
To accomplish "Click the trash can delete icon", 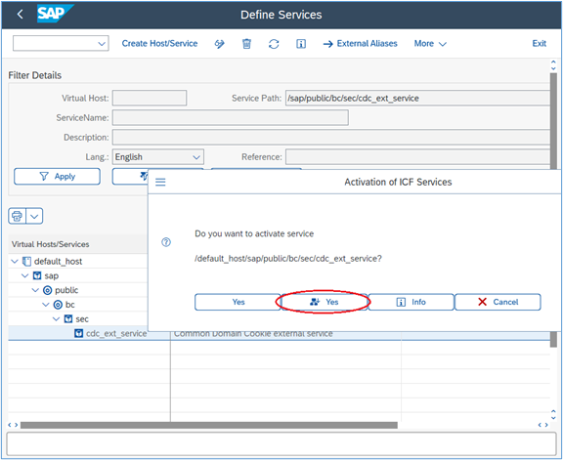I will [246, 44].
